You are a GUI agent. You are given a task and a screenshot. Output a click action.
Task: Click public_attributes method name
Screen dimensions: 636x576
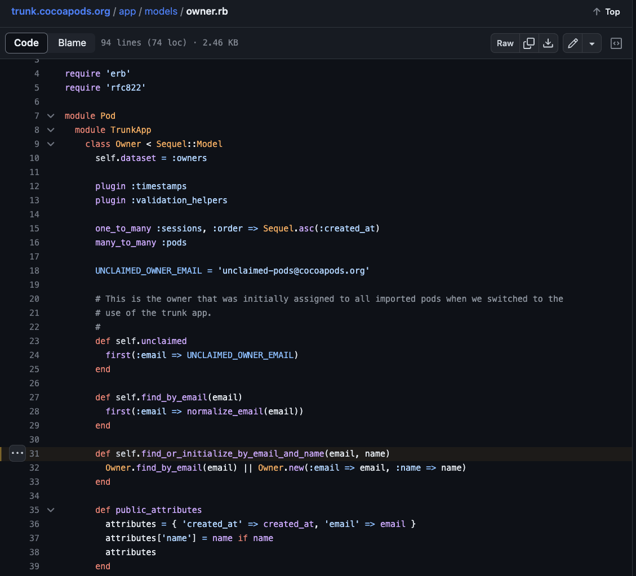(159, 510)
